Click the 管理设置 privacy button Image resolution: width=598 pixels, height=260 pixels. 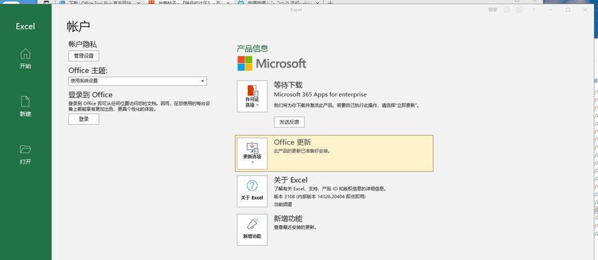click(x=83, y=56)
